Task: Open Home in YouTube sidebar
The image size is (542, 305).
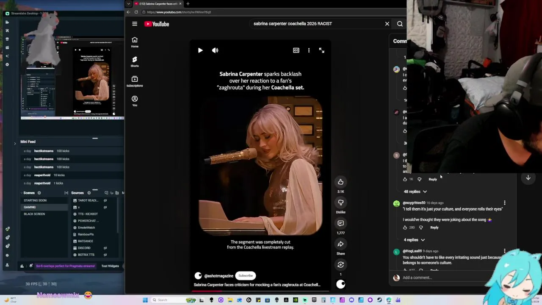Action: pyautogui.click(x=135, y=42)
